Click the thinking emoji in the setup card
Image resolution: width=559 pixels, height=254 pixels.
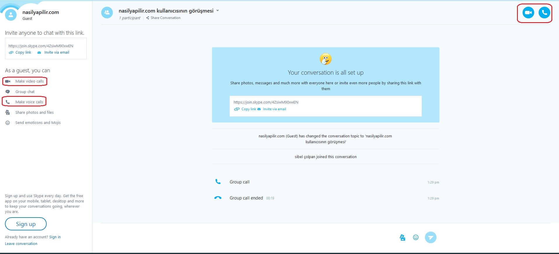click(326, 59)
